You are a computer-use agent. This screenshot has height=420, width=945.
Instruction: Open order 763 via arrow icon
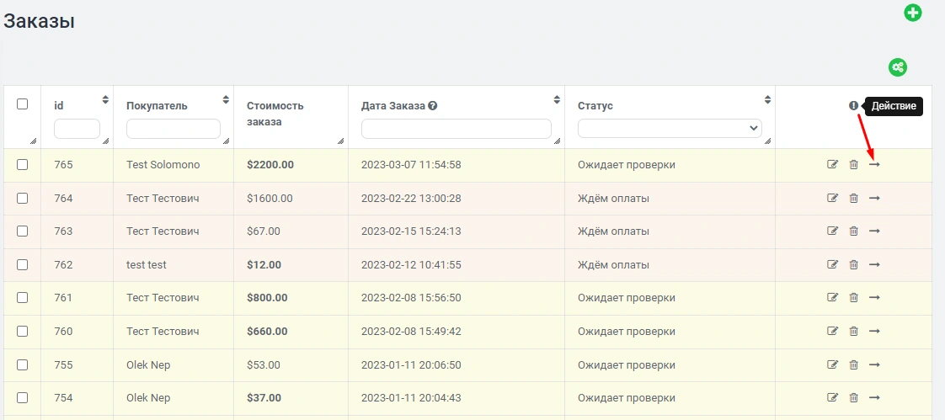click(x=874, y=231)
